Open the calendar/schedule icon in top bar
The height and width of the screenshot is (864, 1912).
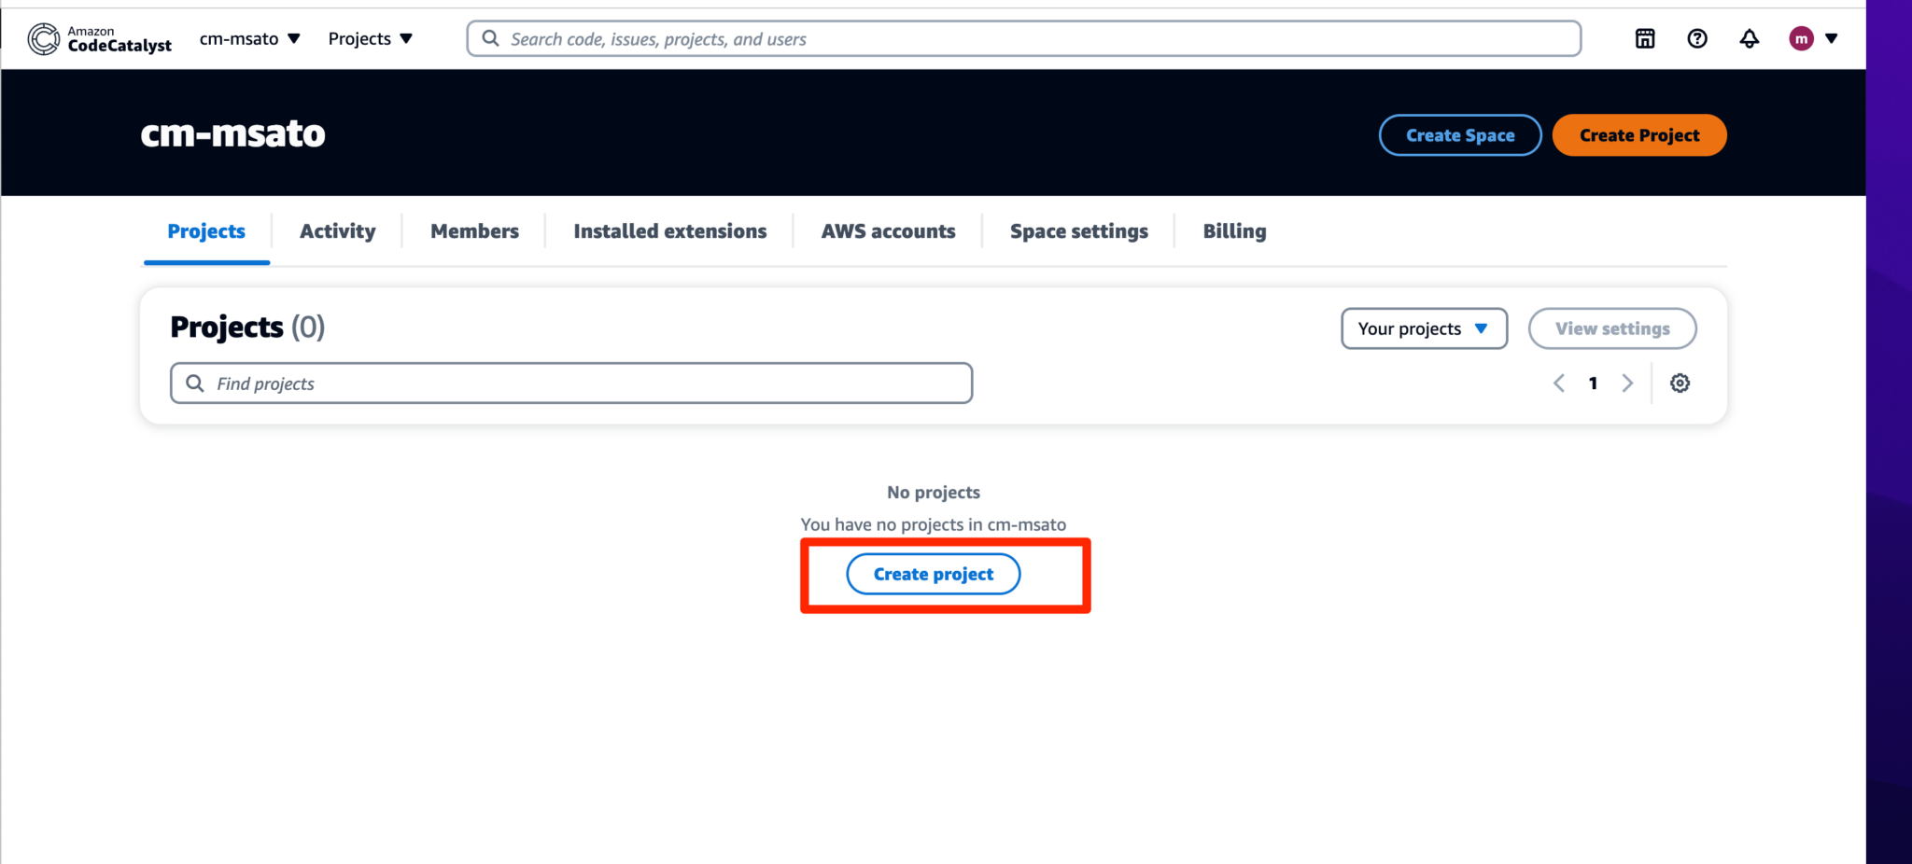[x=1645, y=38]
